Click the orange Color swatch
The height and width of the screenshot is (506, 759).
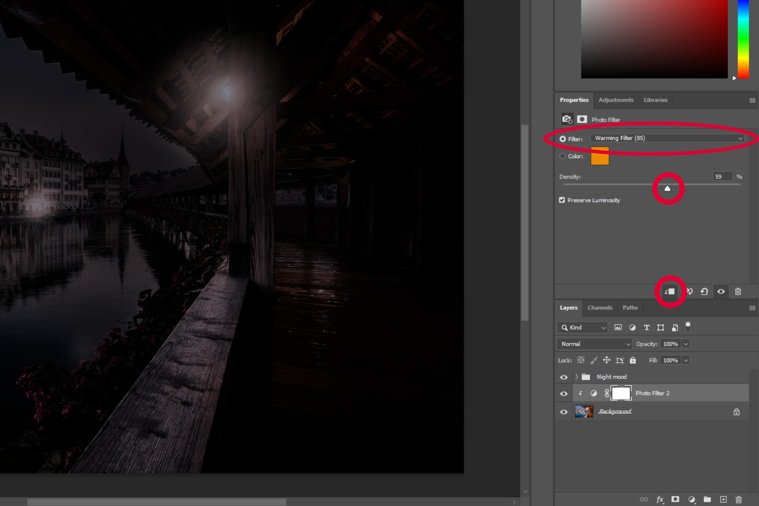coord(600,156)
